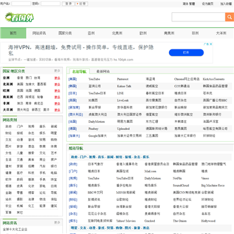Viewport: 234px width, 234px height.
Task: Switch to 繁體 traditional Chinese
Action: pos(192,4)
